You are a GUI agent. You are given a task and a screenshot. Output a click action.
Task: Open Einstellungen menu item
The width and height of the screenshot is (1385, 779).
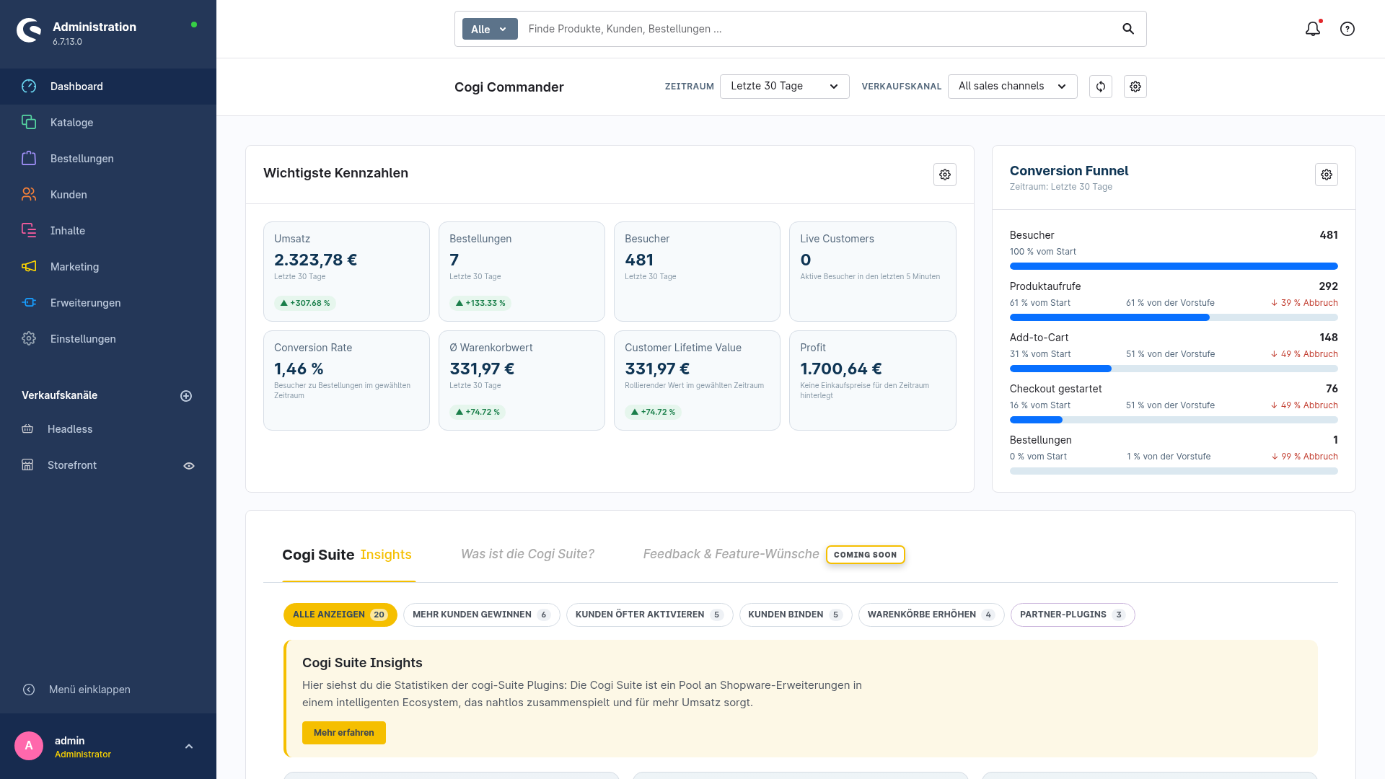click(x=108, y=339)
